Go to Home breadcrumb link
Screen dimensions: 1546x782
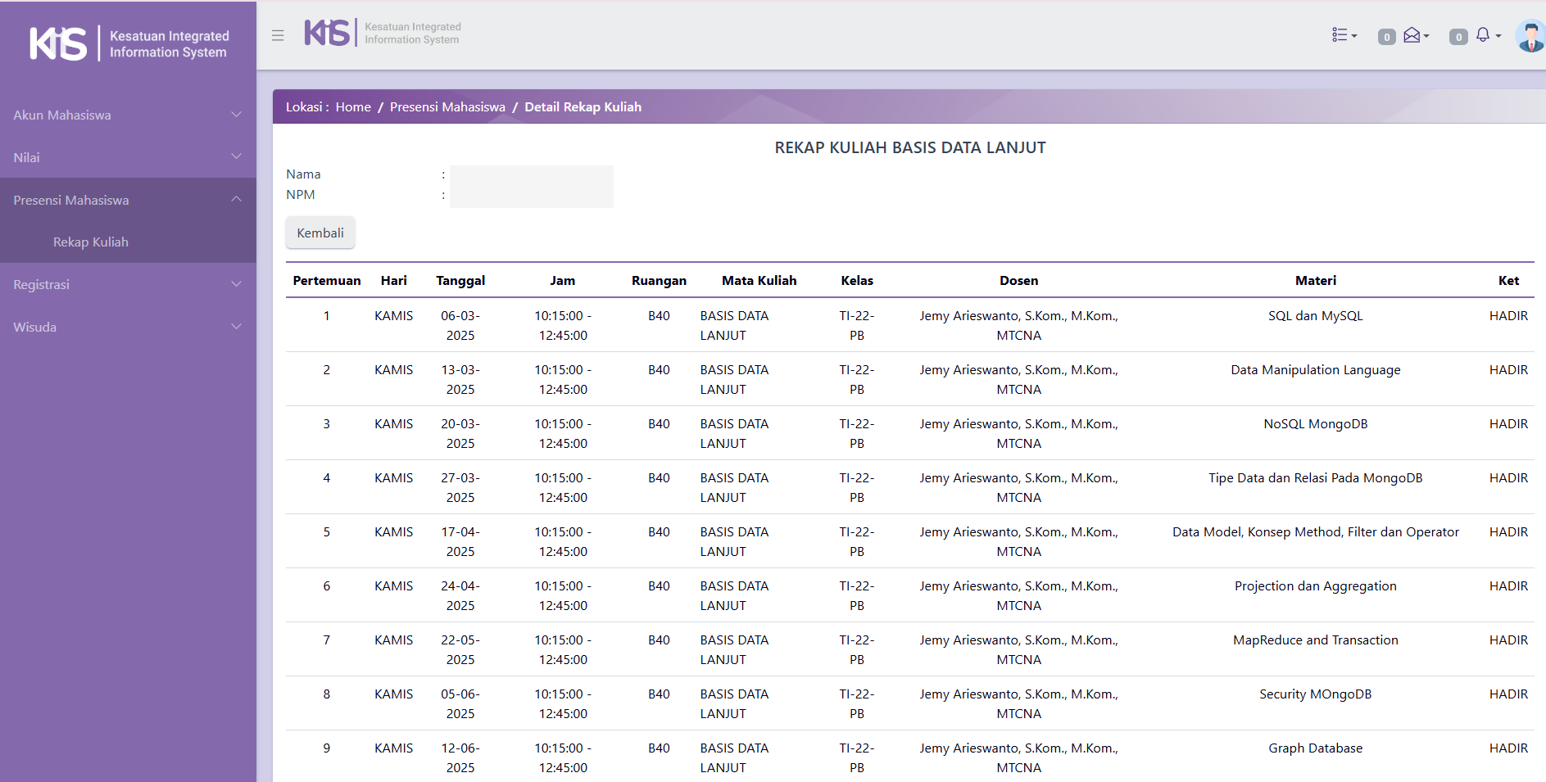(353, 106)
